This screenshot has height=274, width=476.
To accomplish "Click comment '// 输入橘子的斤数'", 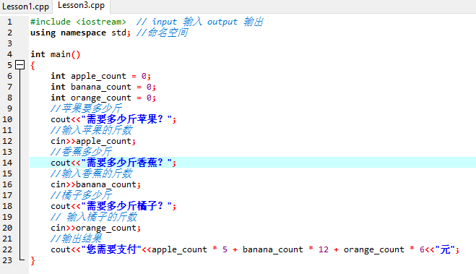I will (x=94, y=217).
